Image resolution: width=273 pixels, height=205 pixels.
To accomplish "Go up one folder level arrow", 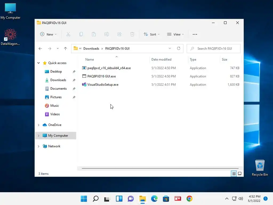I will click(x=66, y=49).
